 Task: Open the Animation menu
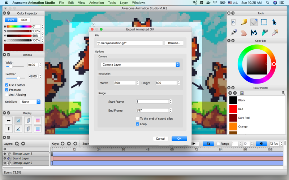pyautogui.click(x=96, y=3)
